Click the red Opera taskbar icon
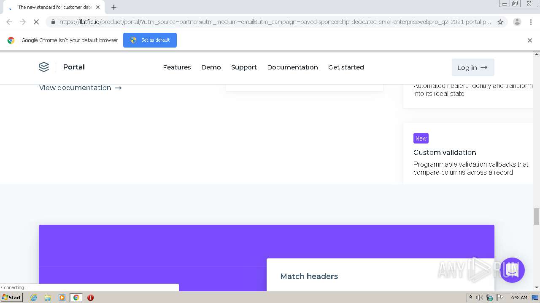The image size is (540, 303). [90, 298]
